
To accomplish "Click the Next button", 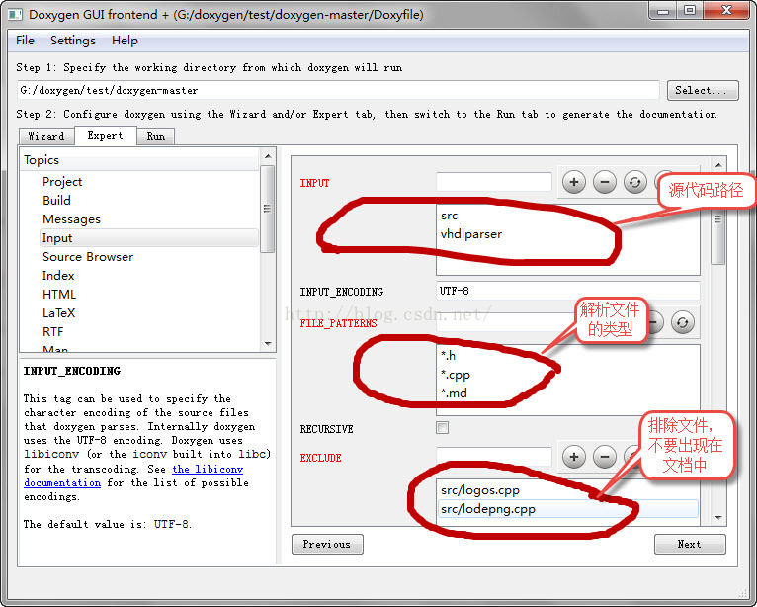I will click(690, 544).
